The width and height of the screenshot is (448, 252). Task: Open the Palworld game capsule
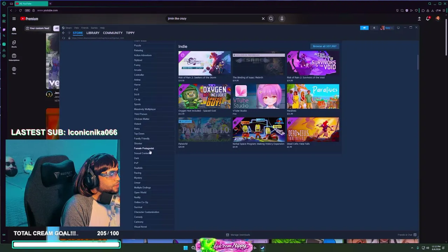(x=204, y=130)
